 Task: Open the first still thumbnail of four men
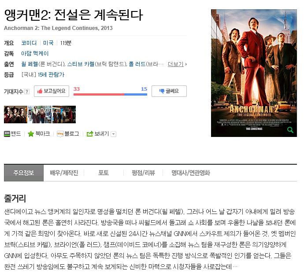pyautogui.click(x=16, y=114)
